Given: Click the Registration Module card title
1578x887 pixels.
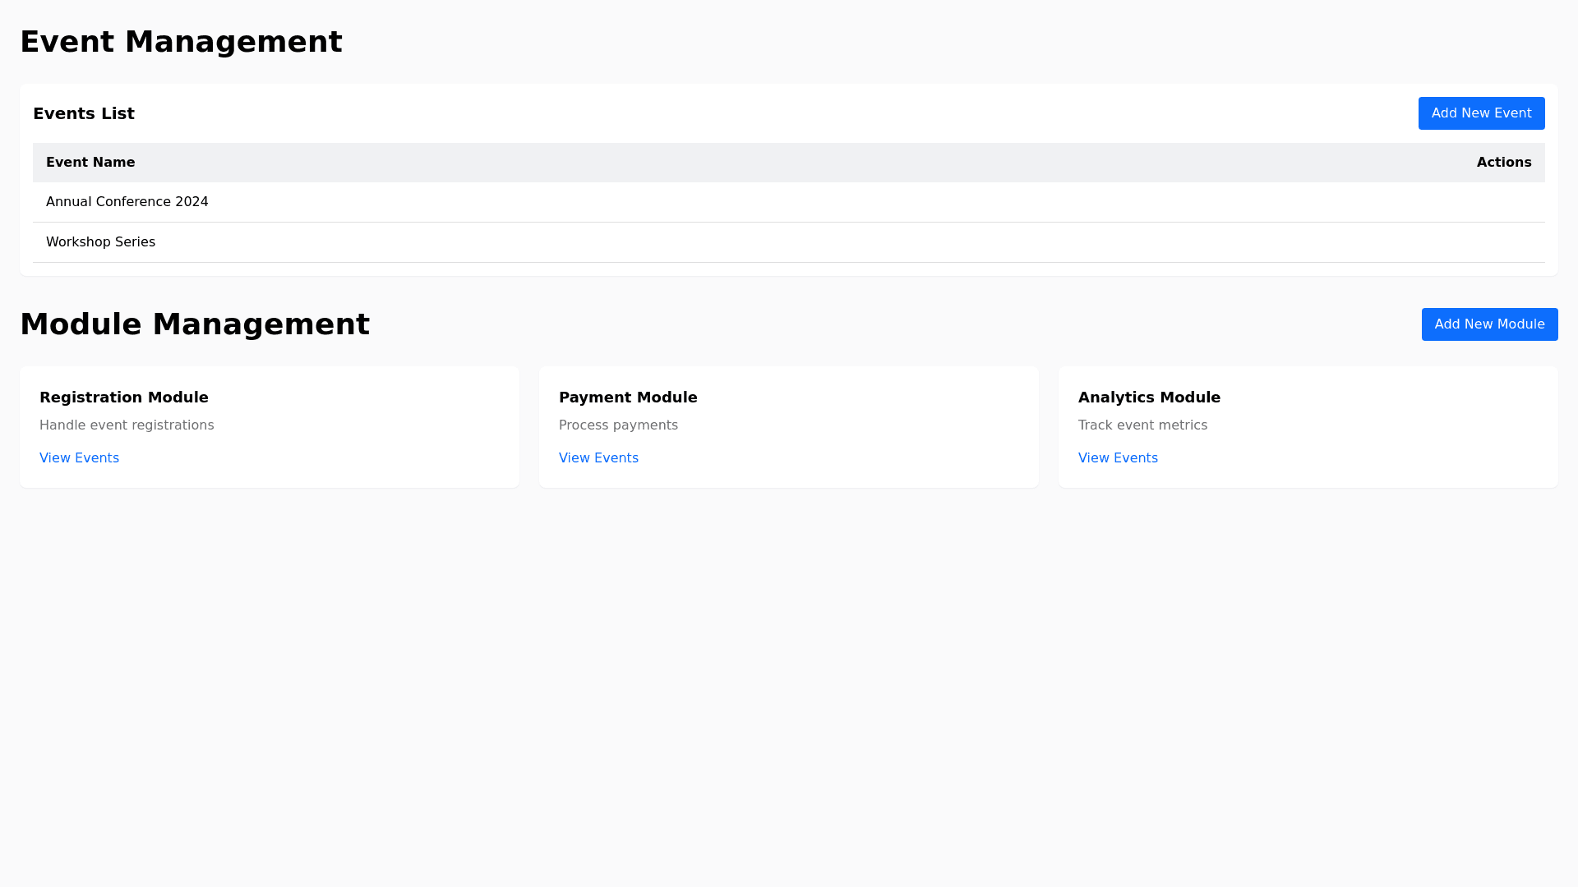Looking at the screenshot, I should (124, 398).
